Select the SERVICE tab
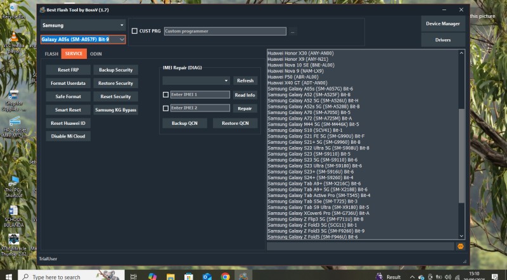 point(74,54)
